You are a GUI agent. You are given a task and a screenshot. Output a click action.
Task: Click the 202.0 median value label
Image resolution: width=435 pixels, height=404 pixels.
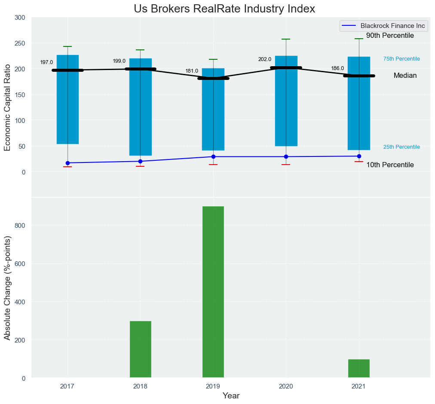(x=265, y=59)
